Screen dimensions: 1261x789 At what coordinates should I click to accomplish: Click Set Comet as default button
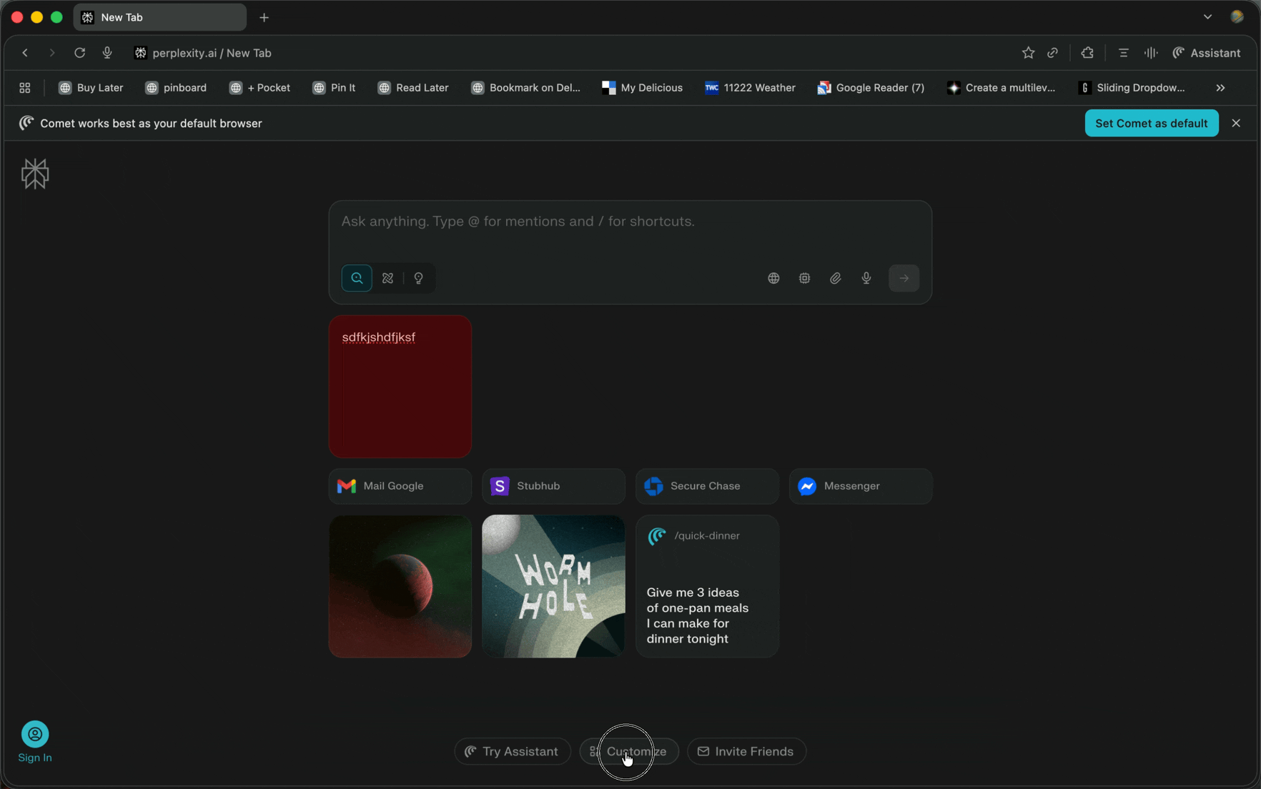1151,123
